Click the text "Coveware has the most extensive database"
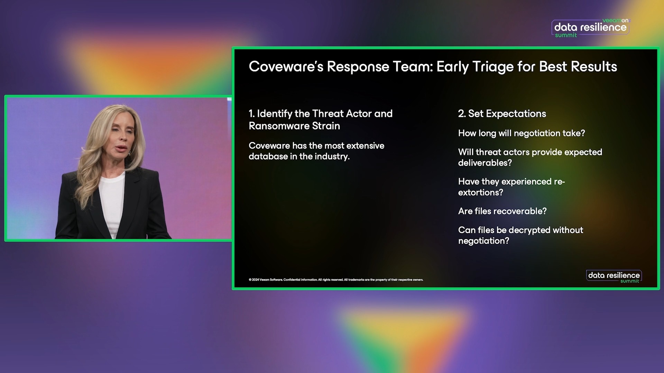The height and width of the screenshot is (373, 664). click(316, 151)
